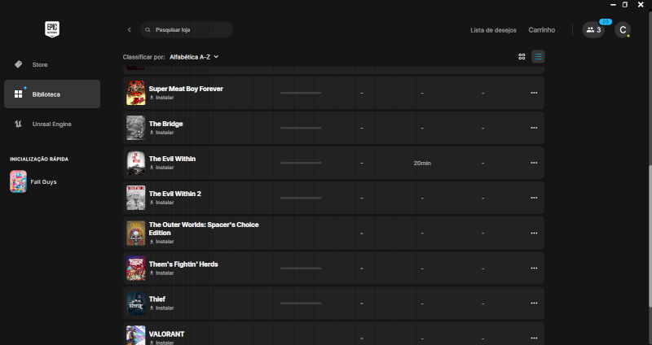
Task: Open Unreal Engine section
Action: (x=52, y=124)
